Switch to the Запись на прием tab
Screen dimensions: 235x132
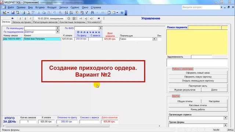(22, 22)
